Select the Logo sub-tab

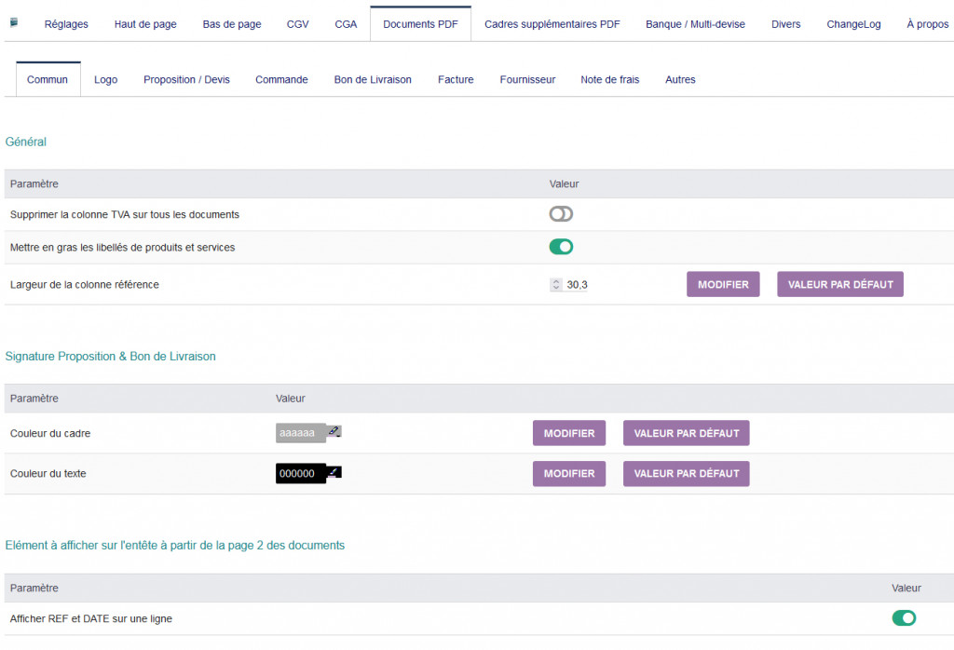pos(105,80)
